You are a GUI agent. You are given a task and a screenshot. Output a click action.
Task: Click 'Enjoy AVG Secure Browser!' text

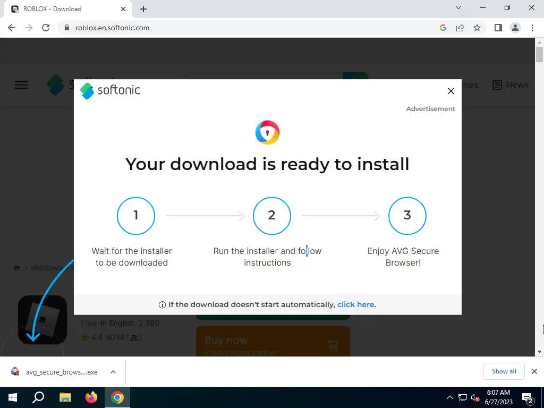coord(403,257)
